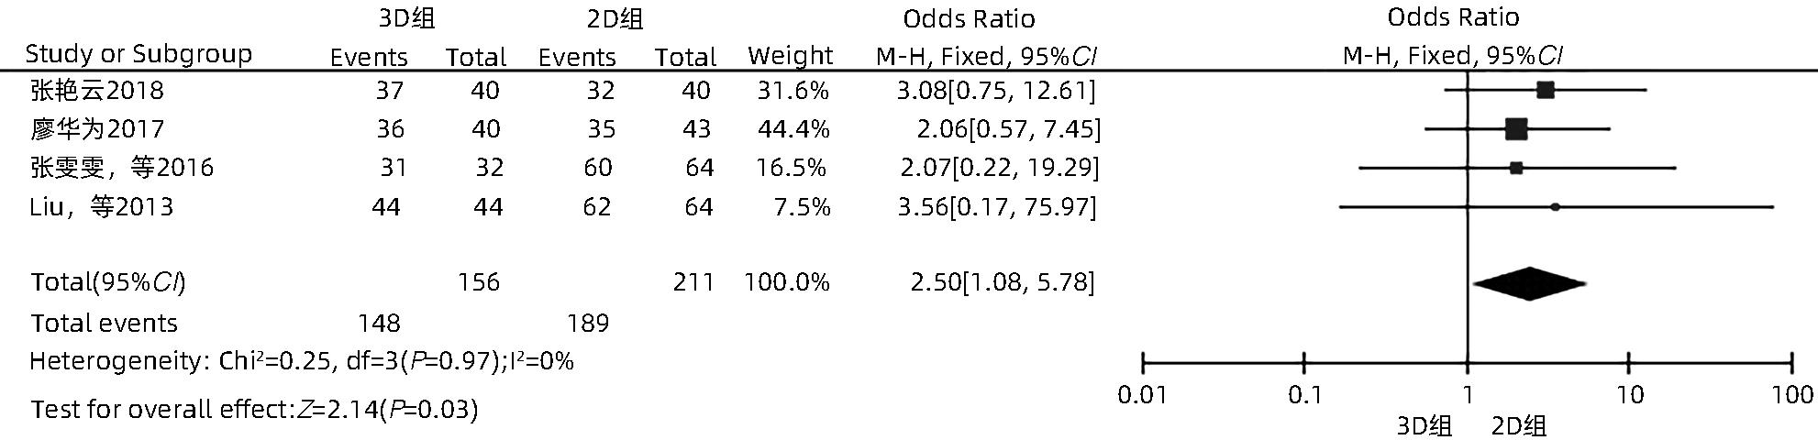Click the 0.01 axis tick label
Image resolution: width=1818 pixels, height=440 pixels.
point(1142,396)
